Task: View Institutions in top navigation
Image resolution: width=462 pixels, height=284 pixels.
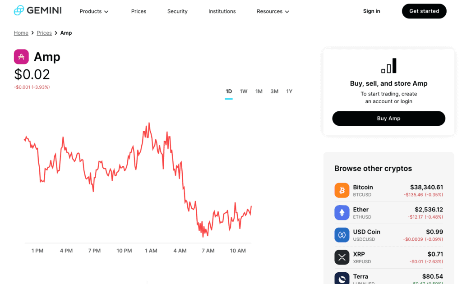Action: (x=222, y=11)
